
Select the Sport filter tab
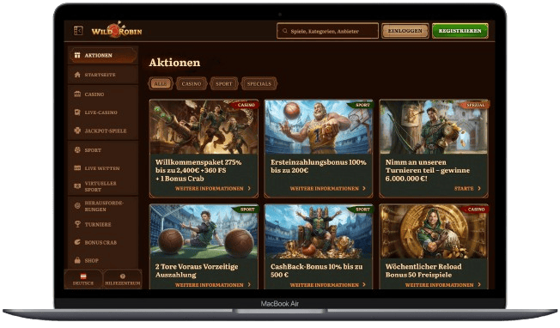click(224, 83)
